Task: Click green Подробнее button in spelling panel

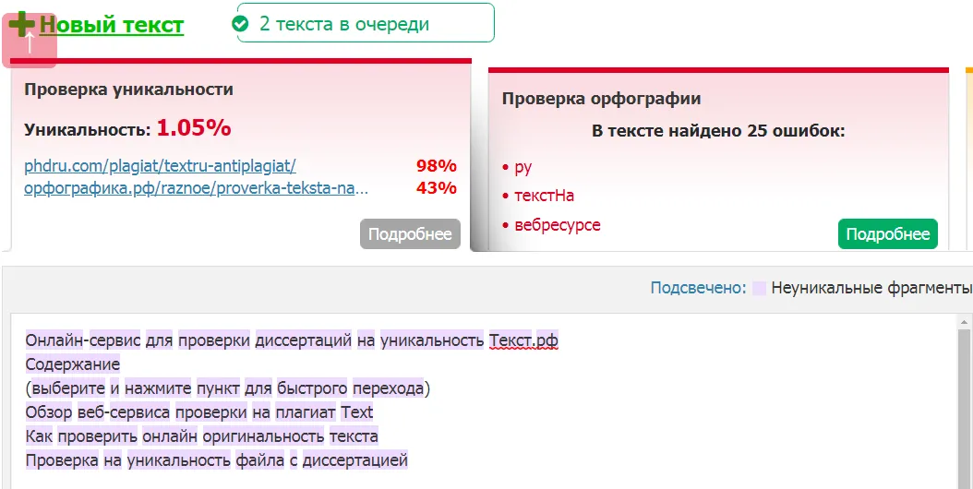Action: pyautogui.click(x=888, y=234)
